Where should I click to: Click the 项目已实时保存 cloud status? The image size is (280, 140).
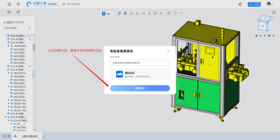[71, 4]
